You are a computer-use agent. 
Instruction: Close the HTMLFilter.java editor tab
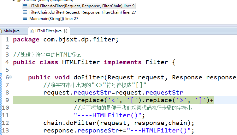pyautogui.click(x=66, y=31)
